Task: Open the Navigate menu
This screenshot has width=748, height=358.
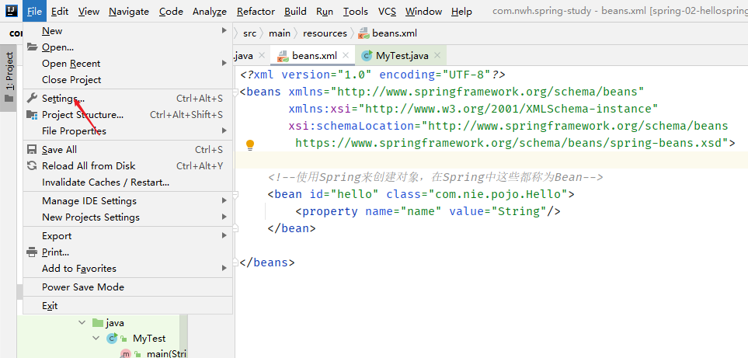Action: tap(129, 12)
